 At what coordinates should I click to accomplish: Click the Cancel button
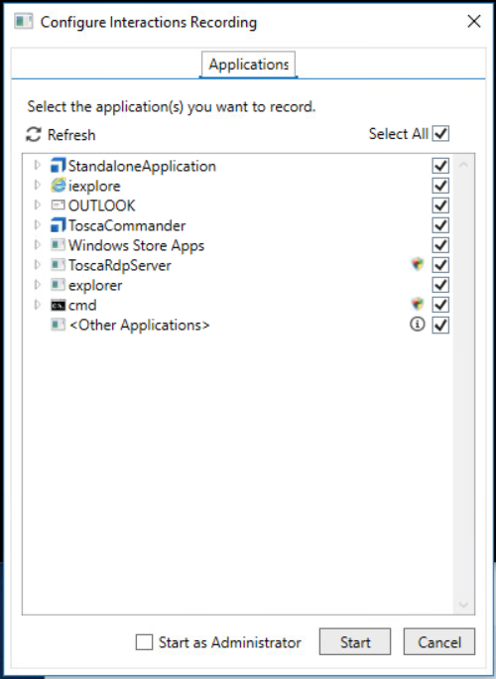coord(439,641)
